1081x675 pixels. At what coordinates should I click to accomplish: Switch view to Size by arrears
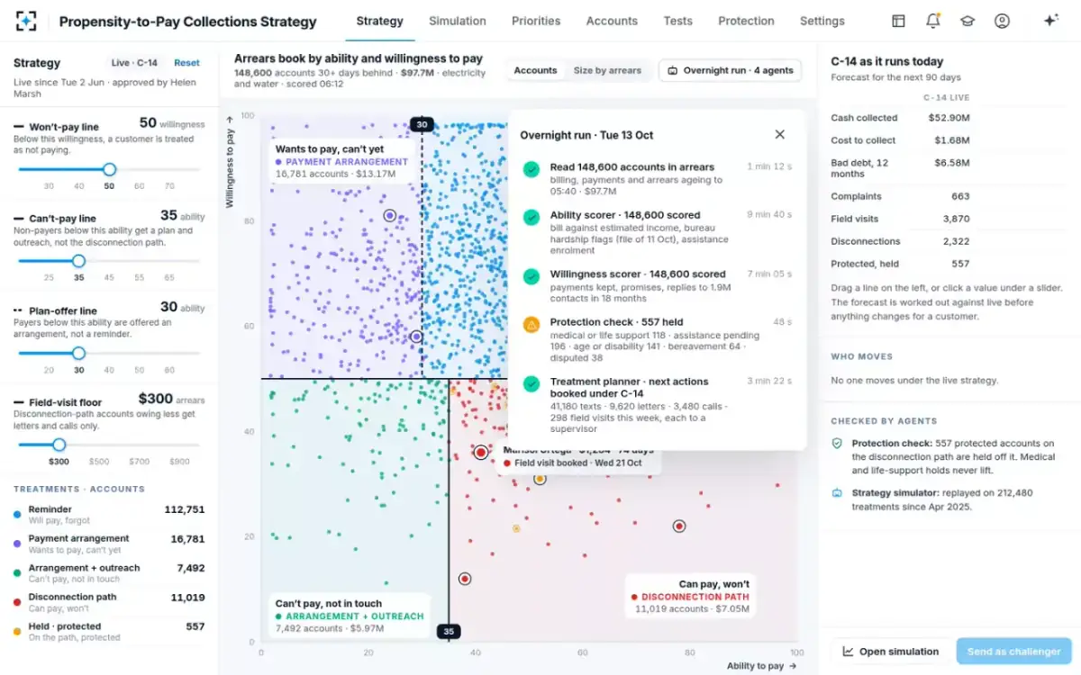click(607, 70)
